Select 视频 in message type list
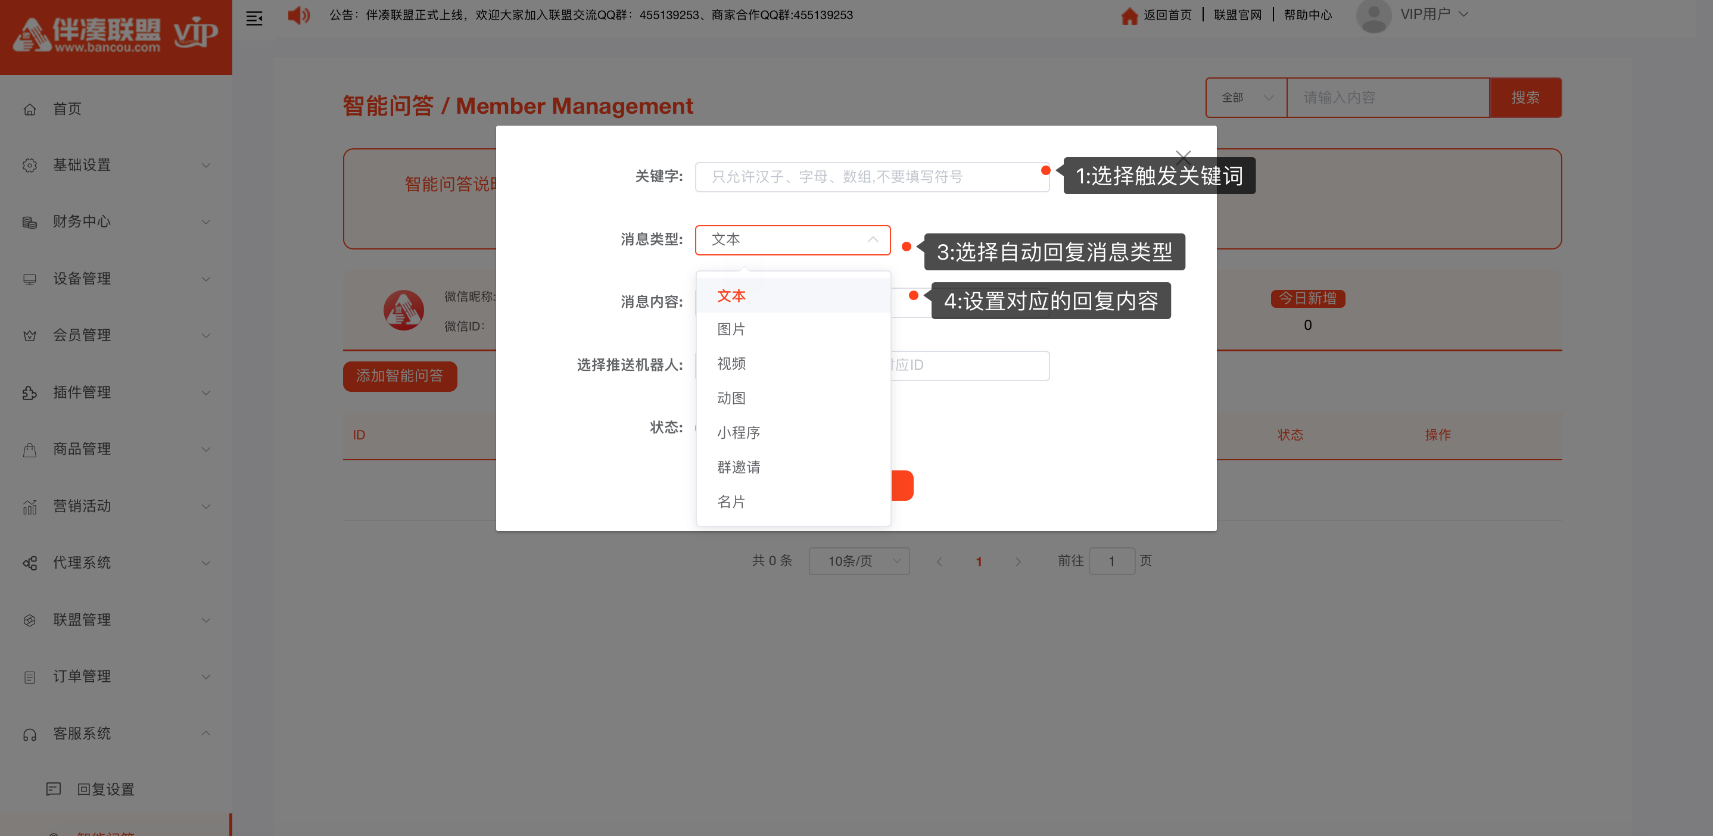1713x836 pixels. (793, 364)
